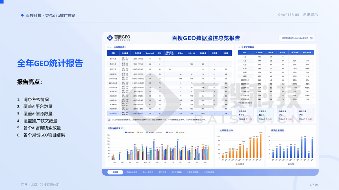Viewport: 339px width, 190px height.
Task: Click the page number 17/ 19
Action: point(314,185)
